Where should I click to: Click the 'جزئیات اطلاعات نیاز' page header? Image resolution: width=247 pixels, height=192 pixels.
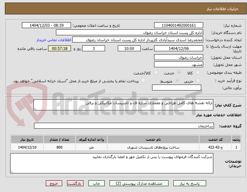pos(222,9)
